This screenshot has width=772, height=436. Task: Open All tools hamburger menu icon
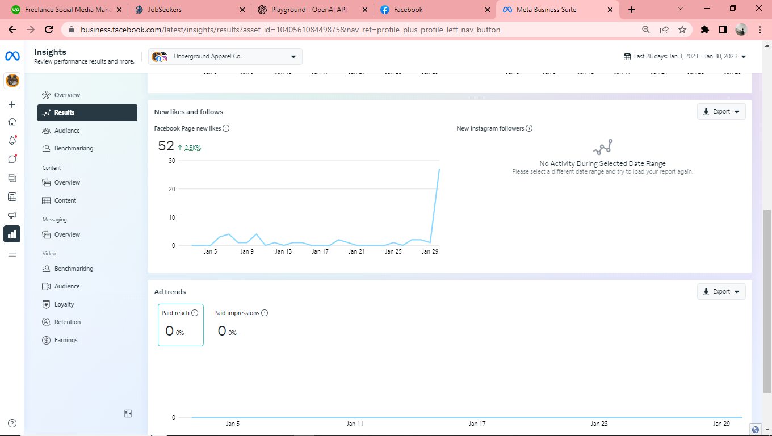click(x=12, y=253)
